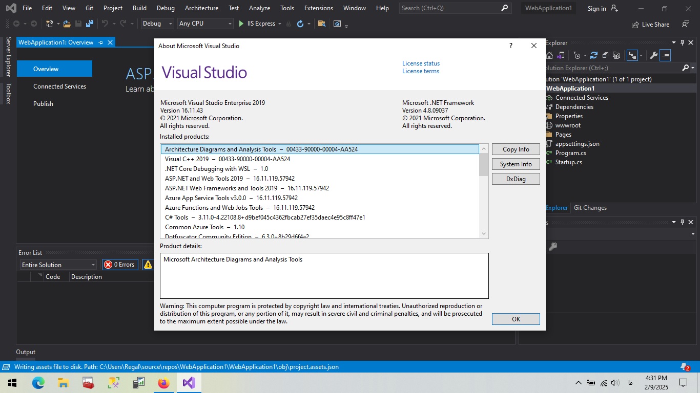
Task: Select Visual C++ 2019 in installed products
Action: (320, 159)
